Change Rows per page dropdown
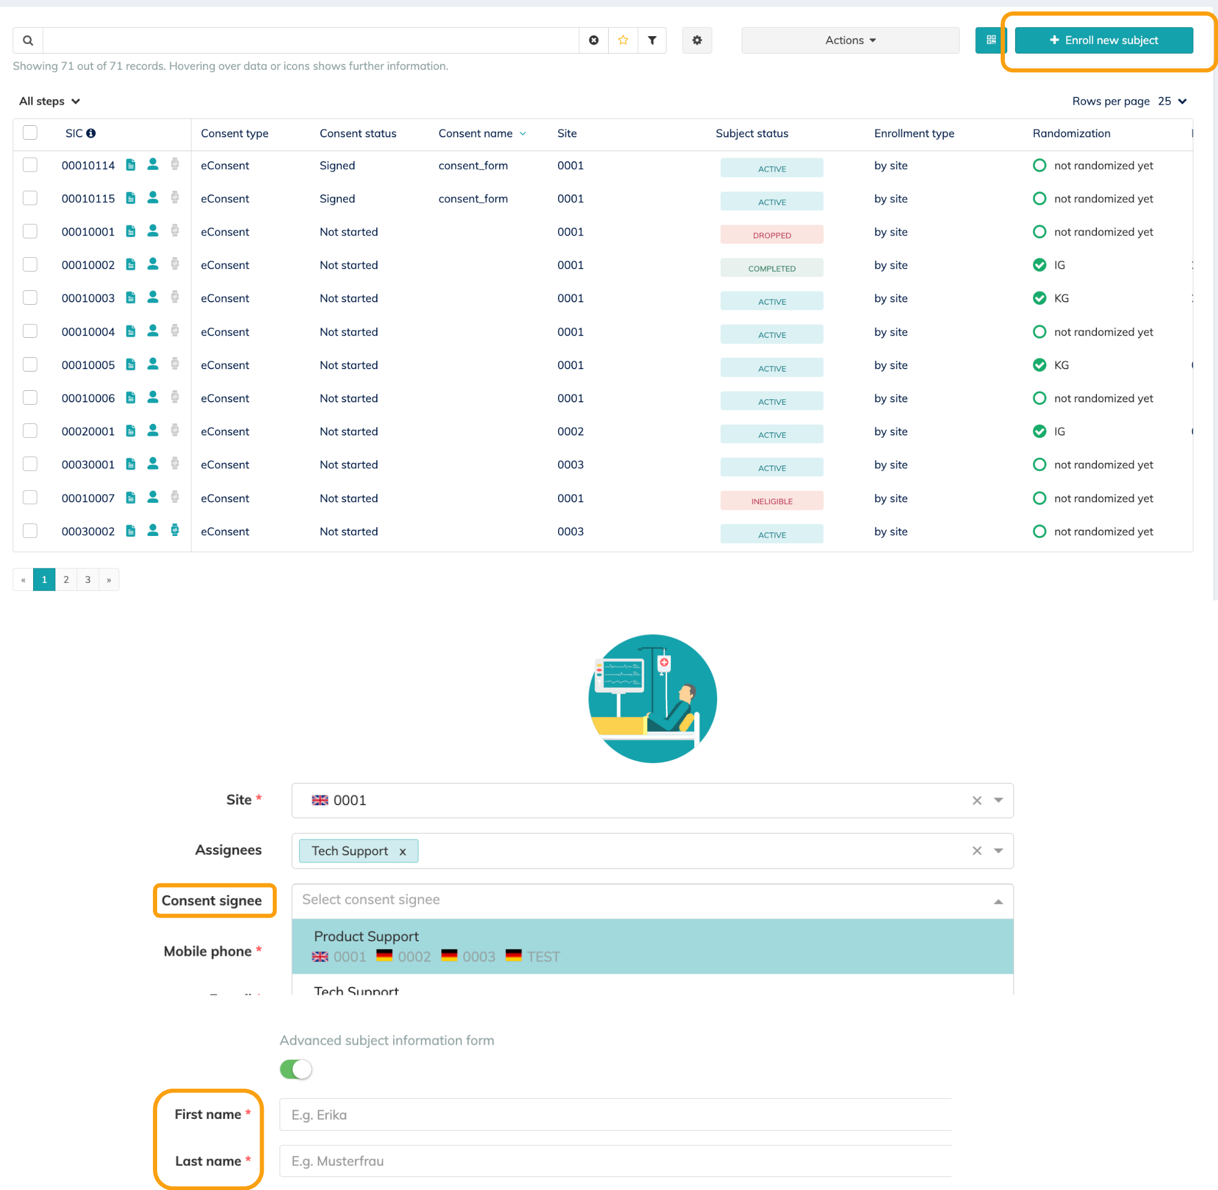The image size is (1218, 1190). coord(1172,101)
